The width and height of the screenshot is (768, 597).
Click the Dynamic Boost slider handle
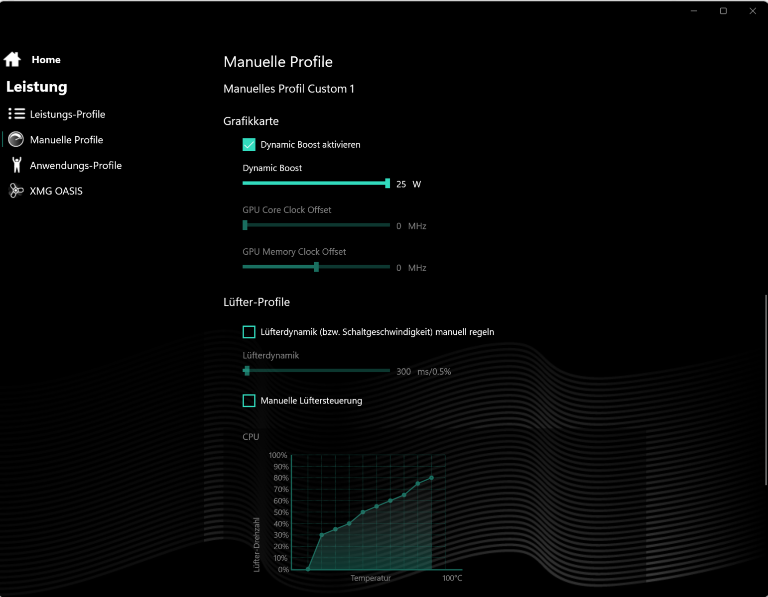(x=387, y=184)
